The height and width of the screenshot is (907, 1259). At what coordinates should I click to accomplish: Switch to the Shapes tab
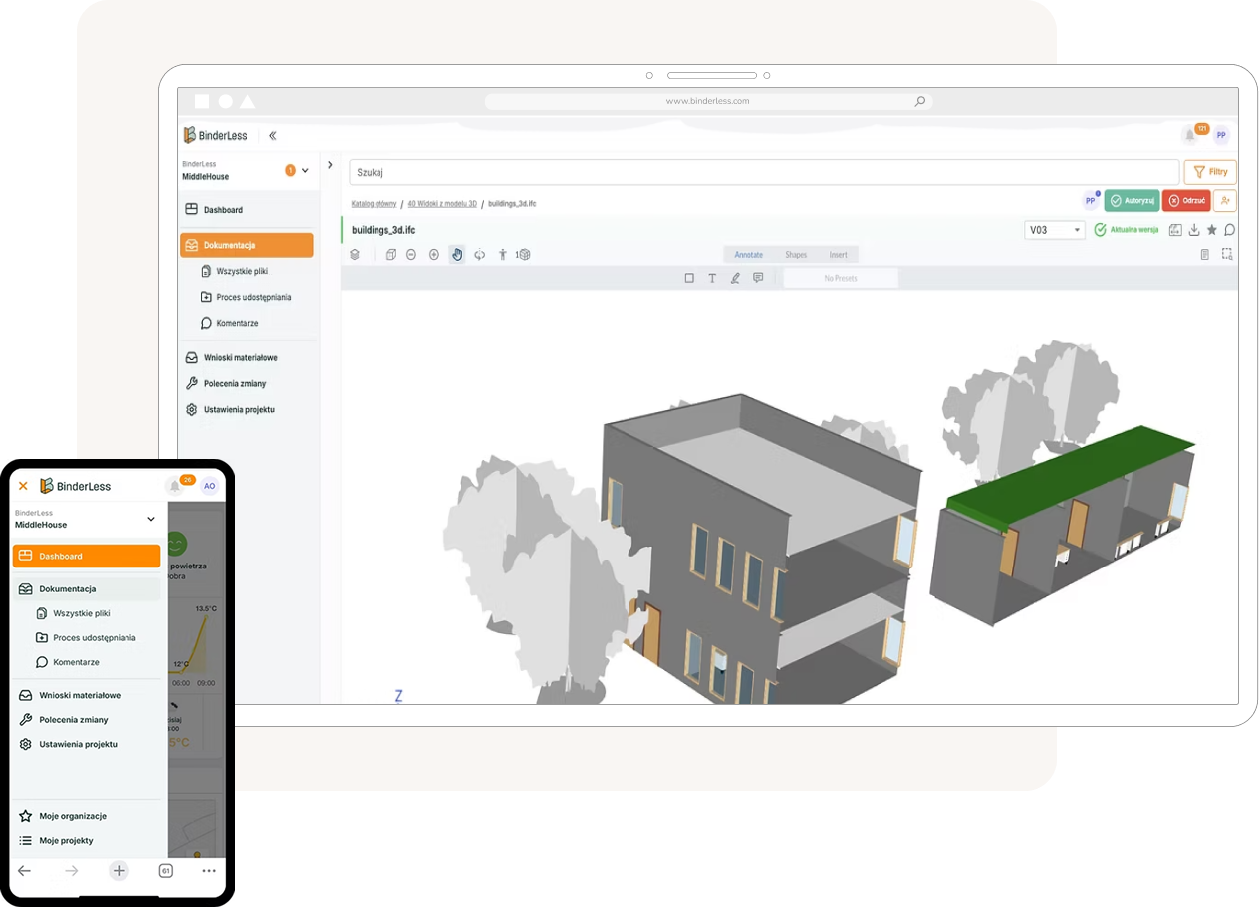click(x=796, y=255)
